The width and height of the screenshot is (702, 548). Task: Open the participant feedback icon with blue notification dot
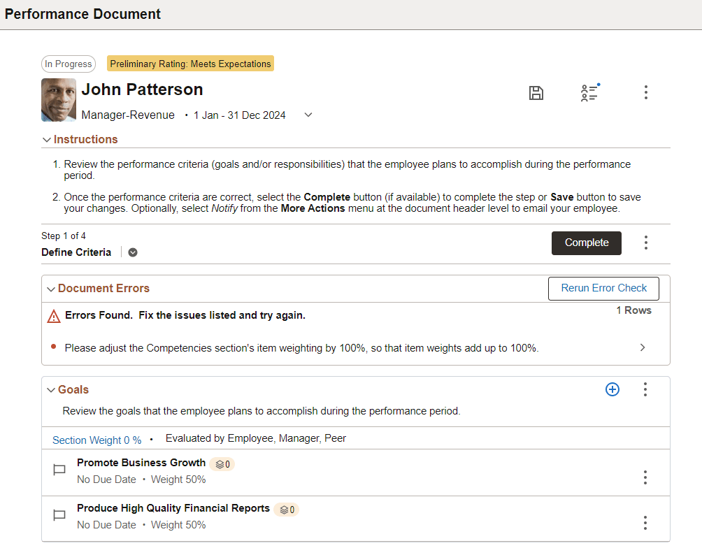(x=589, y=92)
